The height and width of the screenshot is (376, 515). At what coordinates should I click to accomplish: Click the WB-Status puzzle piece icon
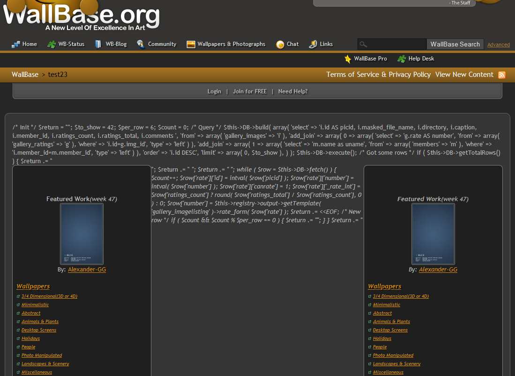tap(52, 45)
